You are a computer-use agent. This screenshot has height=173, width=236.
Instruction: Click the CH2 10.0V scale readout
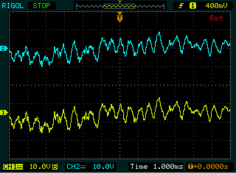(103, 167)
